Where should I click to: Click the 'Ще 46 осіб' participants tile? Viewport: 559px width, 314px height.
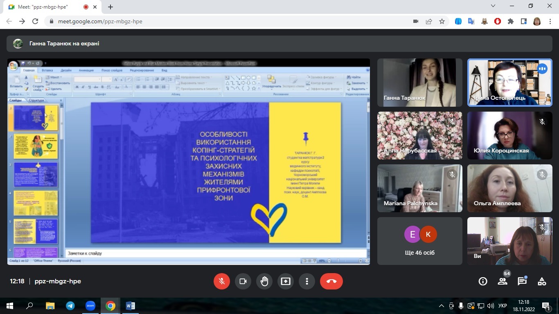pos(420,241)
